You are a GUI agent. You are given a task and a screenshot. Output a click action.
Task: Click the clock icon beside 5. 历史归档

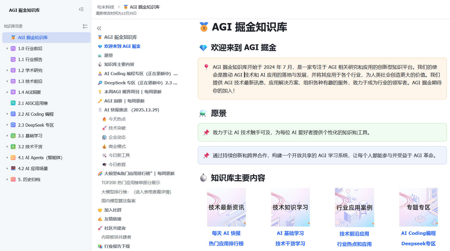pyautogui.click(x=13, y=179)
